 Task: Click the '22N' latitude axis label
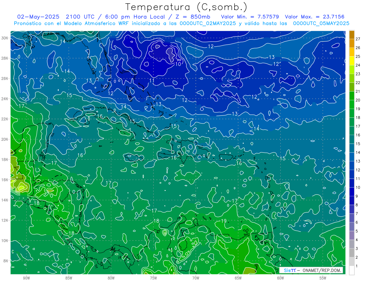coord(5,119)
